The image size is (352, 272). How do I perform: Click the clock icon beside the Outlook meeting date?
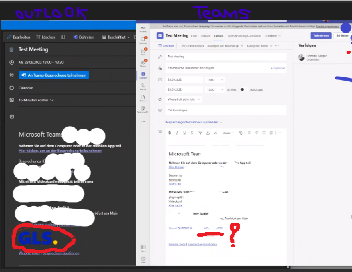[x=12, y=62]
